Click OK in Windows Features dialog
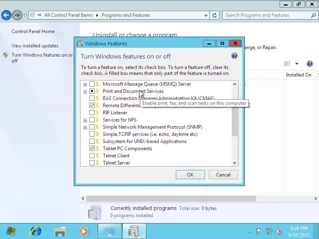319x239 pixels. point(190,175)
